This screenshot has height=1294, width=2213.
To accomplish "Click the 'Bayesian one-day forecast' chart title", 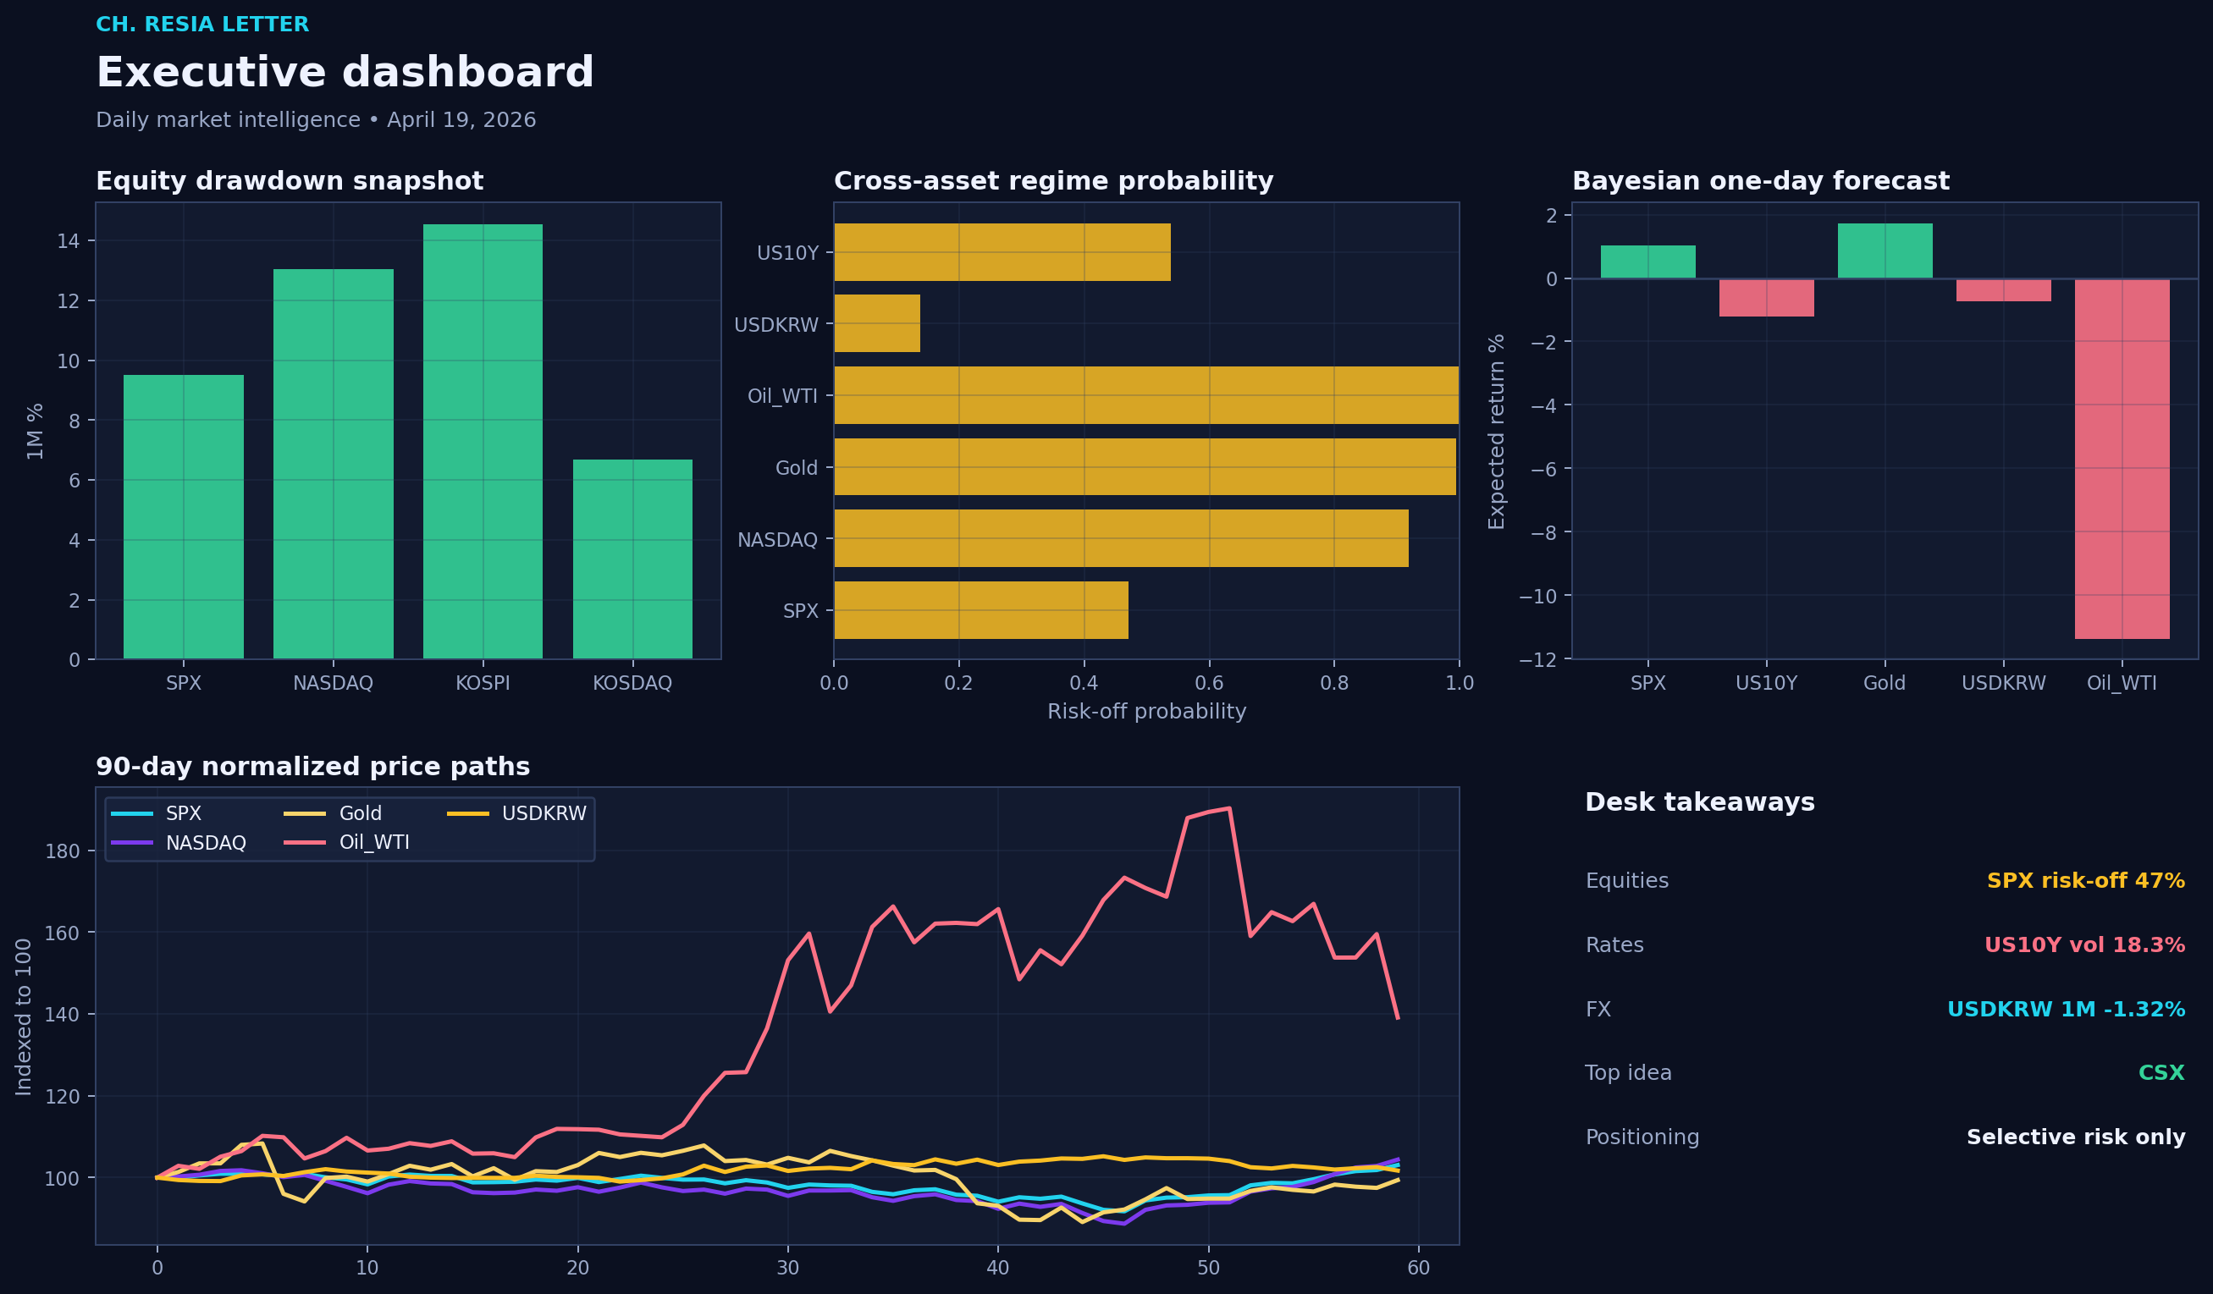I will click(x=1761, y=181).
